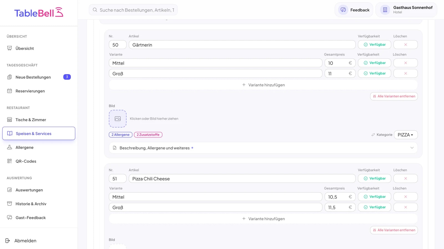
Task: Toggle availability of Gärtnerin Mittel variant
Action: (x=374, y=63)
